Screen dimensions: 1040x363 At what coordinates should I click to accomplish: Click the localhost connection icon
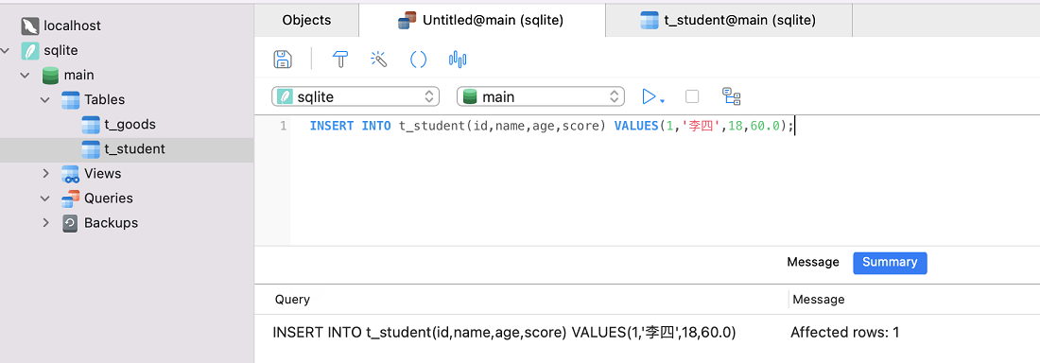click(x=30, y=26)
